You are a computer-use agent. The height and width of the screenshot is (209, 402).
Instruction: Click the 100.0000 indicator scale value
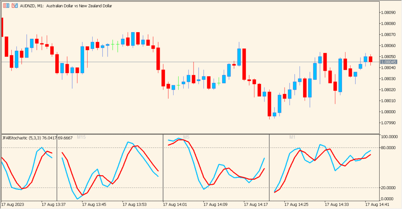389,137
